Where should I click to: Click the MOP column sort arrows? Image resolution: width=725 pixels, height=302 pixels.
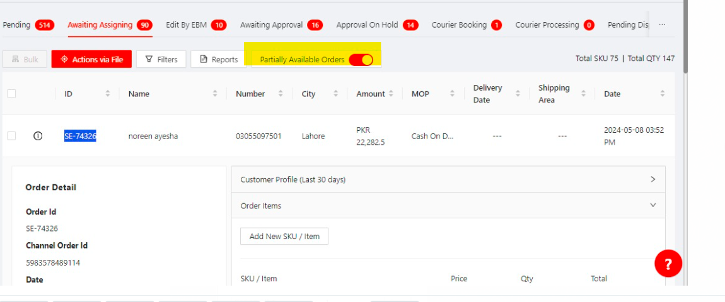click(452, 94)
